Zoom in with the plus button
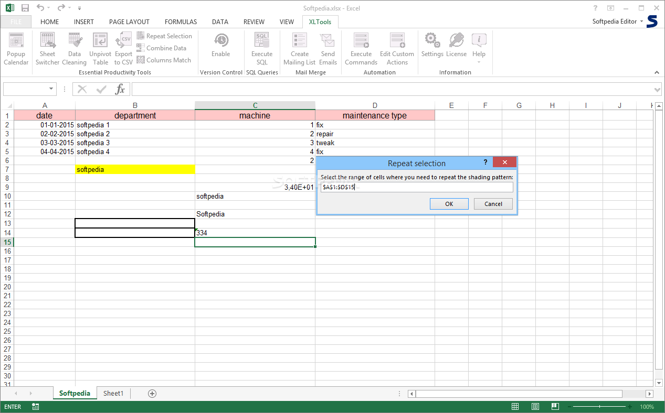 click(630, 407)
